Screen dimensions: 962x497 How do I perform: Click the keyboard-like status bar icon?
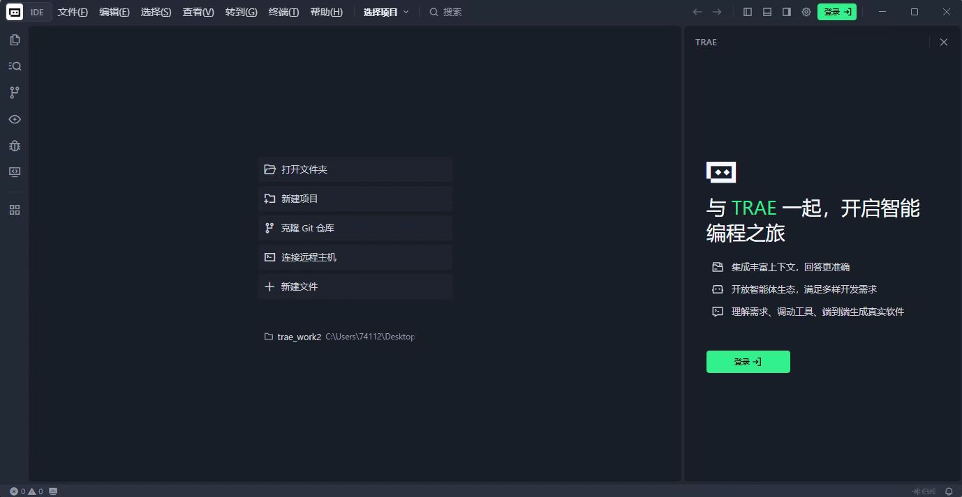click(x=53, y=491)
